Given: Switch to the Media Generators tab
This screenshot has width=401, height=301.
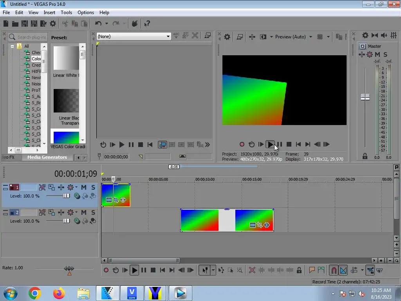Looking at the screenshot, I should (47, 157).
